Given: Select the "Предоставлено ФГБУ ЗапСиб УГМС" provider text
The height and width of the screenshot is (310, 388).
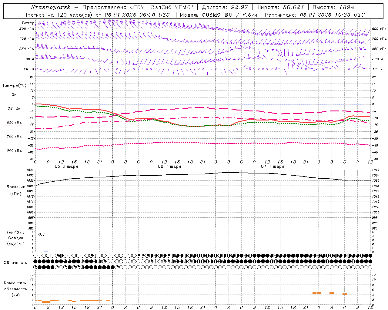Looking at the screenshot, I should 138,7.
